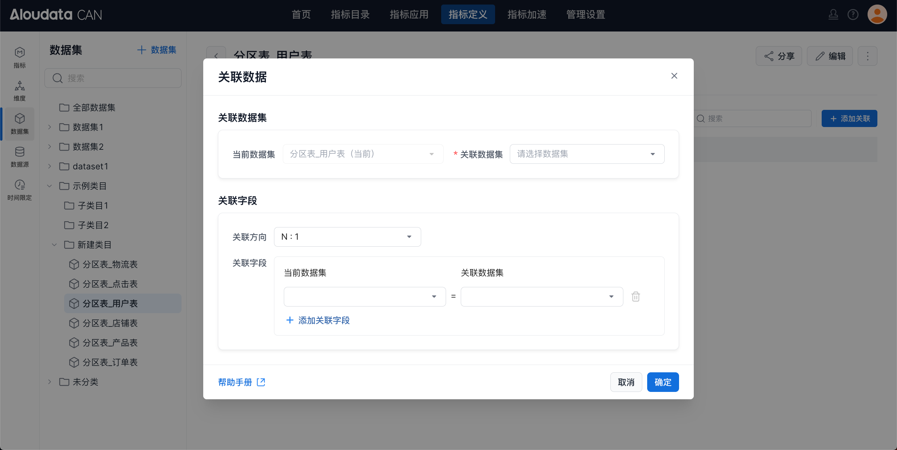The image size is (897, 450).
Task: Click the 添加关联 button
Action: coord(849,119)
